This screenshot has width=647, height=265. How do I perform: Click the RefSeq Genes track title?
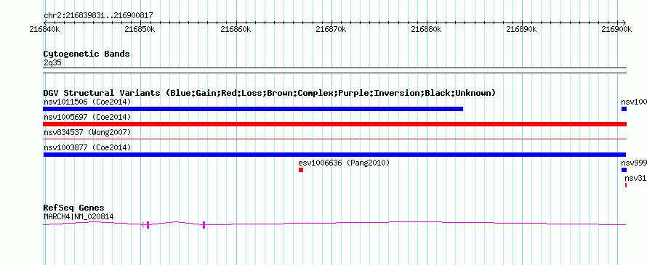click(x=73, y=208)
